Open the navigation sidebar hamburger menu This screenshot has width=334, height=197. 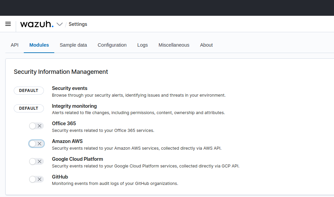click(x=8, y=24)
